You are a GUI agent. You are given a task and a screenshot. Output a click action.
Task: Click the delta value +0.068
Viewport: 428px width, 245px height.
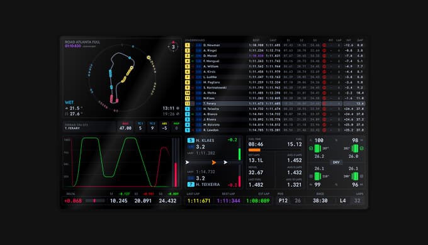click(73, 201)
